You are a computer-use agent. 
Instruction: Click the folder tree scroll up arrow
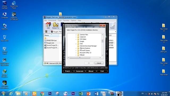click(102, 35)
